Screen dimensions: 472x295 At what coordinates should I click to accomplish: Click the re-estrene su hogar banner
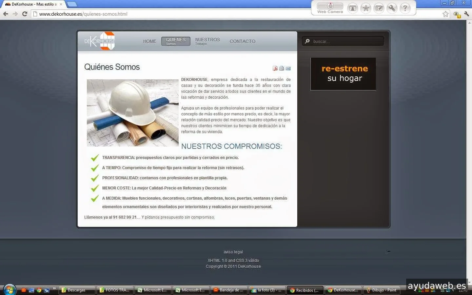coord(343,74)
